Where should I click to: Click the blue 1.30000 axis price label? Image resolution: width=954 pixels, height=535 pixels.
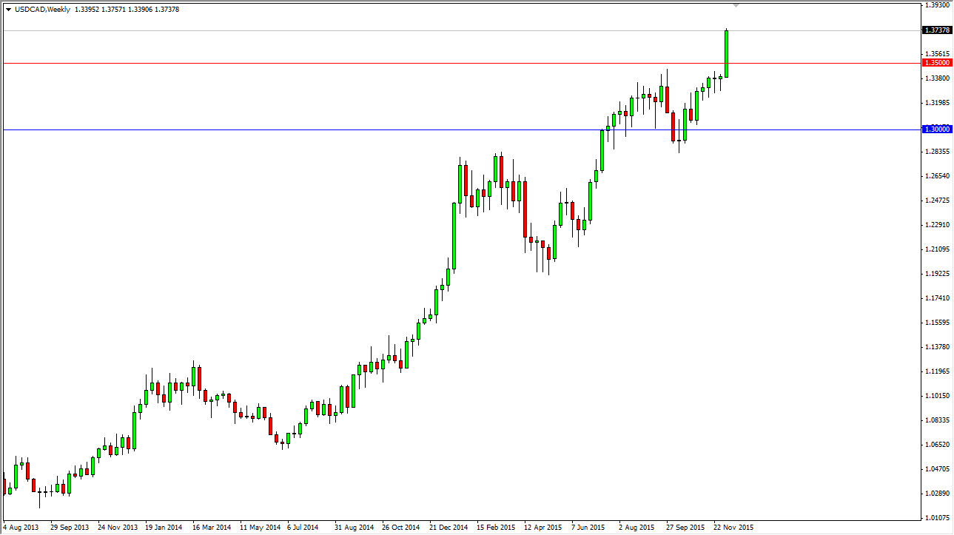point(937,129)
